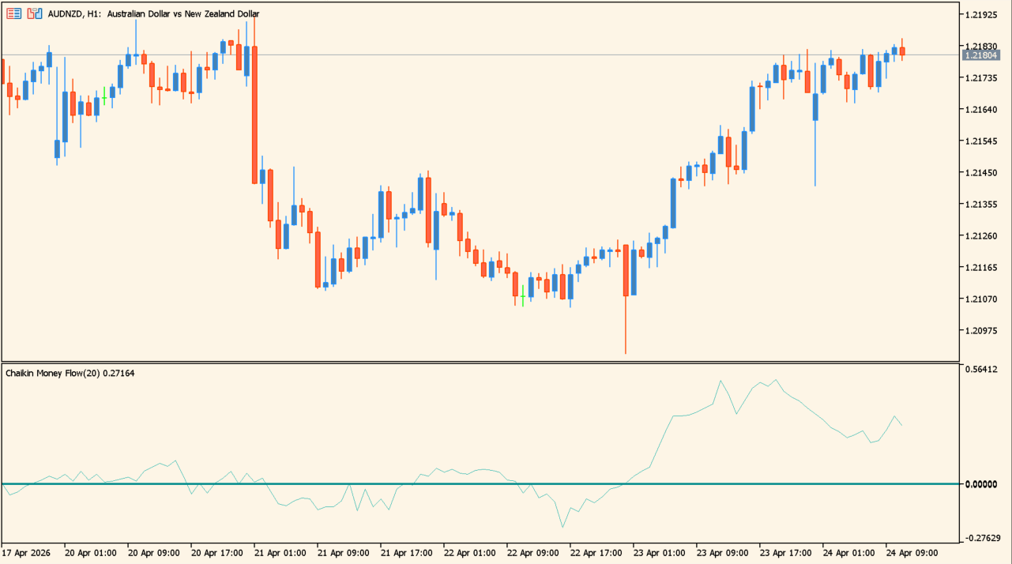Click the current price tag 1.21804
Viewport: 1012px width, 564px height.
[x=981, y=55]
